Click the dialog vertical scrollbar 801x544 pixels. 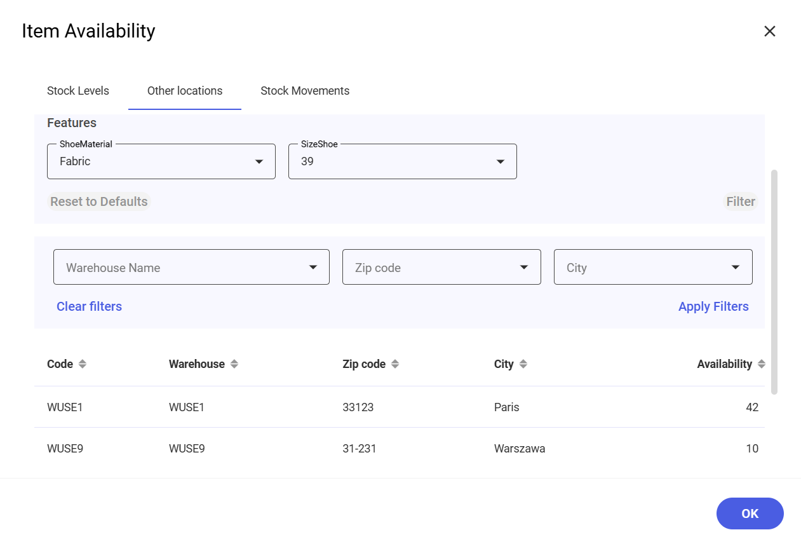(x=774, y=282)
